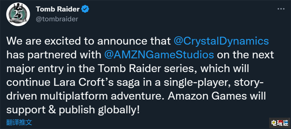291x129 pixels.
Task: Click the 25 anniversary emblem in avatar
Action: point(18,14)
